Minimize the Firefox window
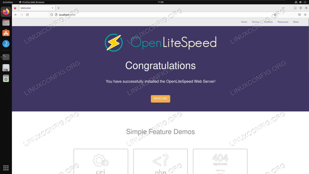 click(295, 8)
